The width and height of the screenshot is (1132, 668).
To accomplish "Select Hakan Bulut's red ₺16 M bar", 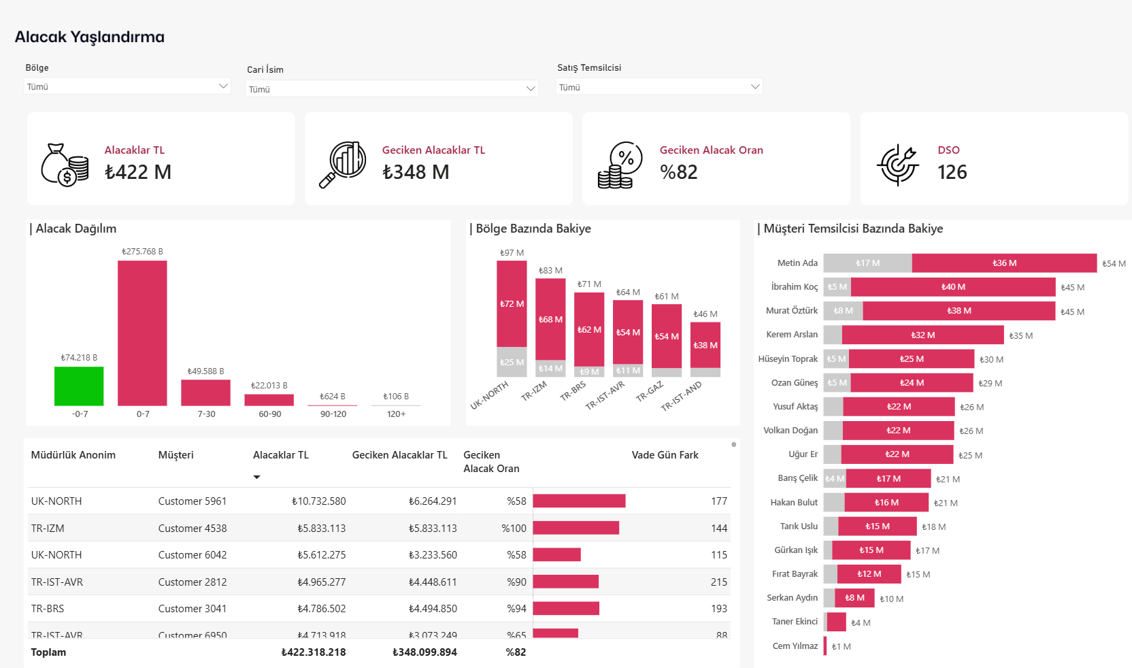I will coord(886,503).
